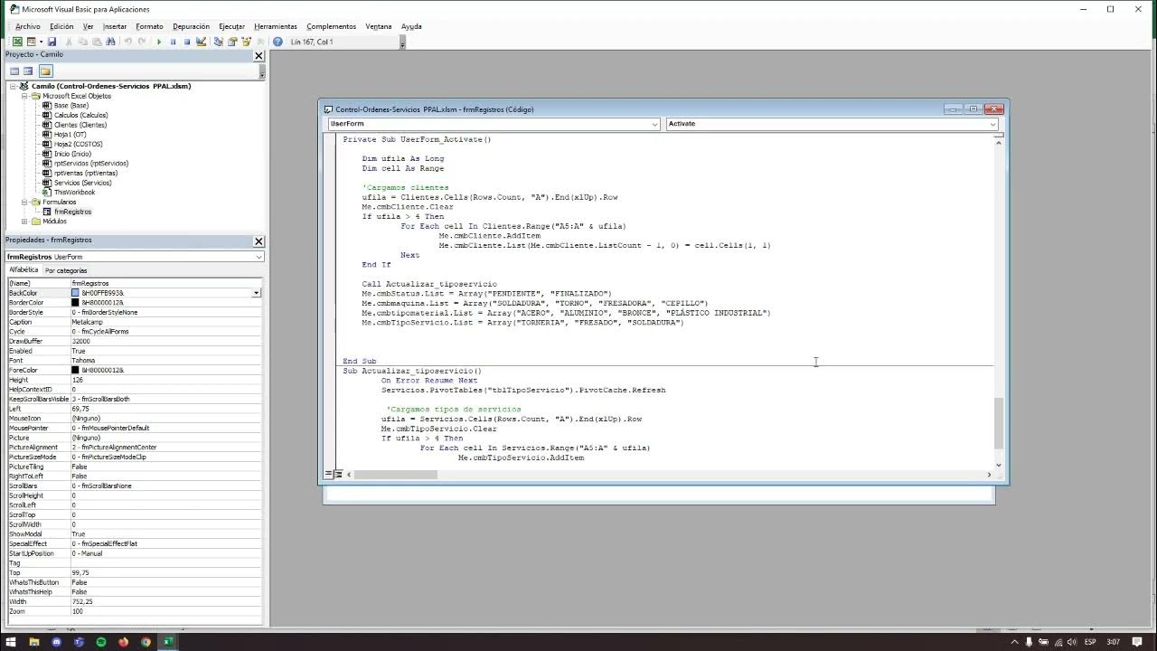The width and height of the screenshot is (1157, 651).
Task: Close the Proyecto - Camilo panel
Action: (x=259, y=56)
